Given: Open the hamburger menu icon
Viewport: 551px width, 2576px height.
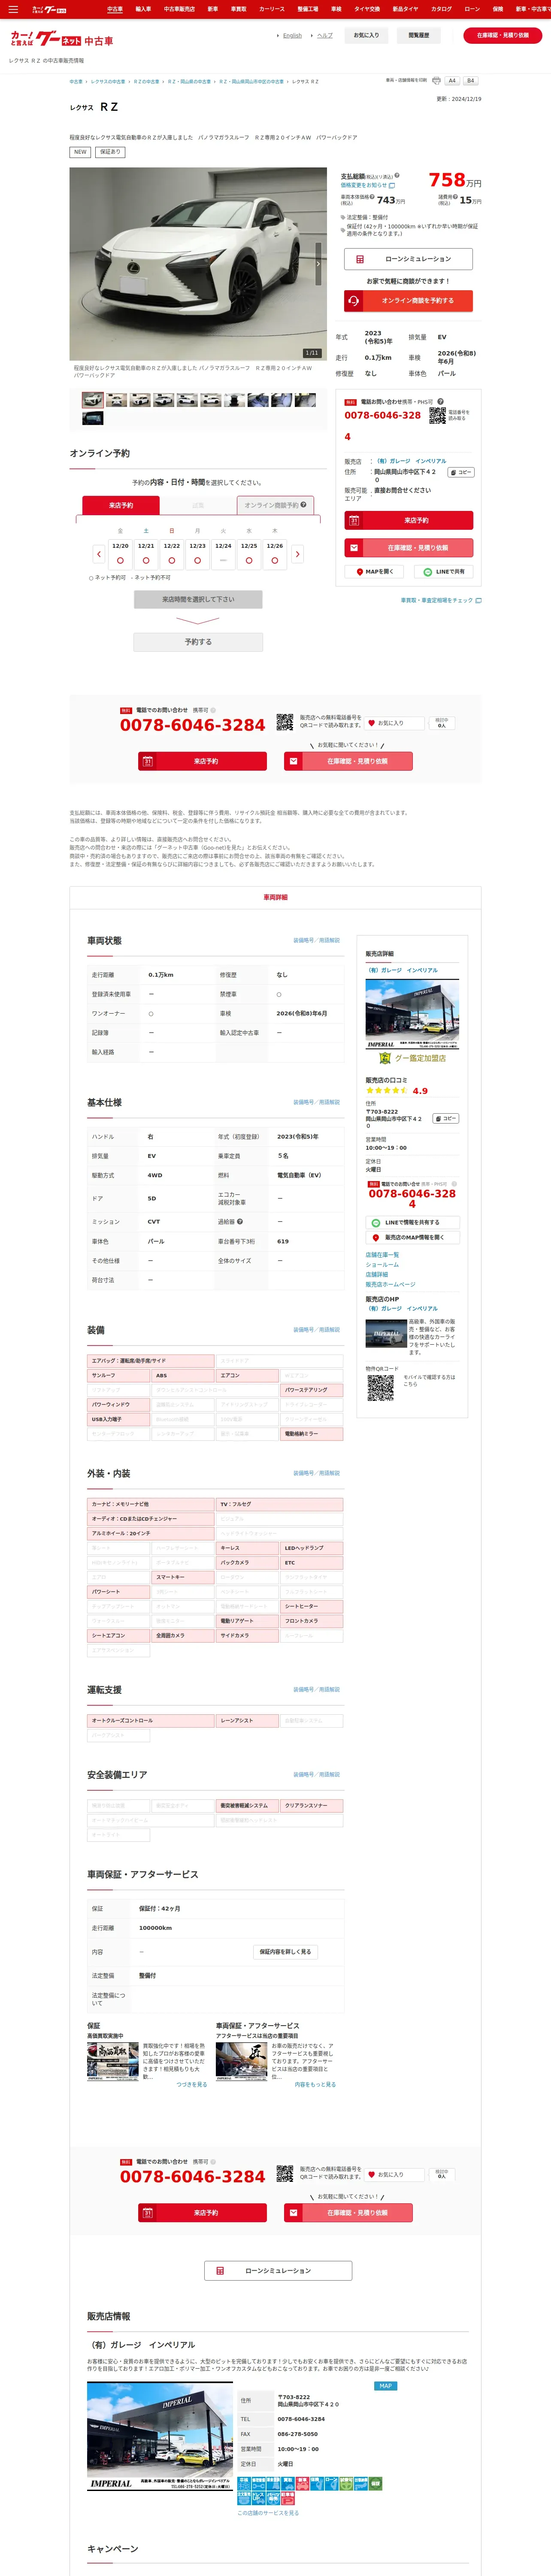Looking at the screenshot, I should pyautogui.click(x=13, y=9).
